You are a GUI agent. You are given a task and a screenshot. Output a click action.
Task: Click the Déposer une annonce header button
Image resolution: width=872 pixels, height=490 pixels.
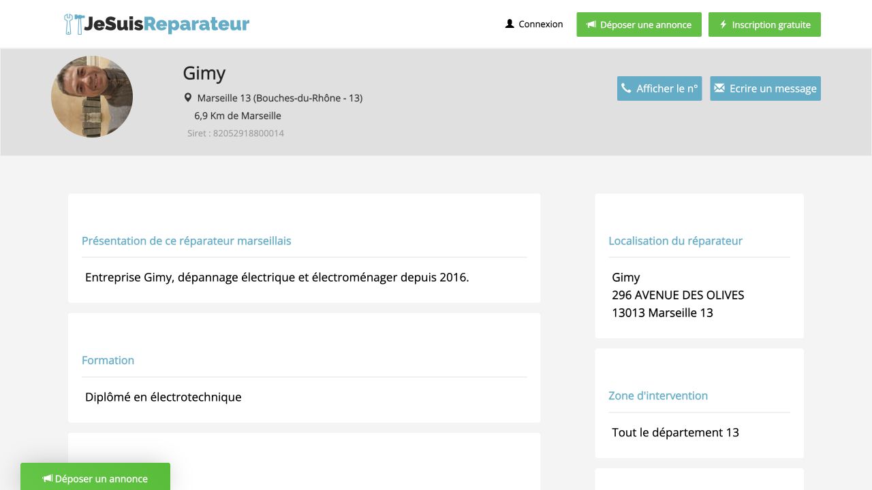click(x=639, y=24)
